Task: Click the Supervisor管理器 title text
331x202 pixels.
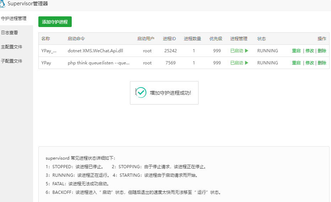Action: 28,4
